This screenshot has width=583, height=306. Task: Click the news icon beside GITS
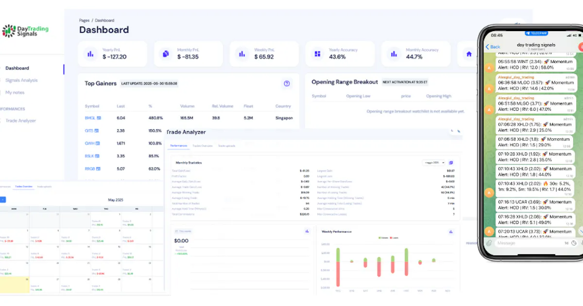click(96, 131)
